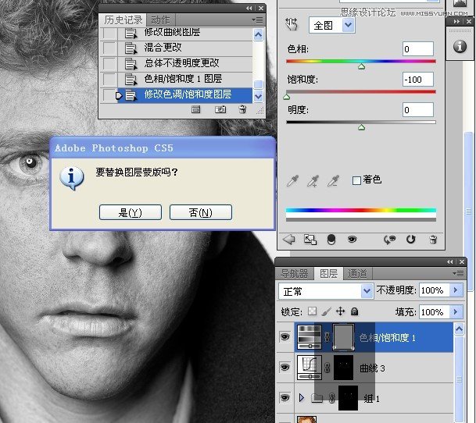476x423 pixels.
Task: Pick the add-to-sample eyedropper
Action: pos(313,181)
